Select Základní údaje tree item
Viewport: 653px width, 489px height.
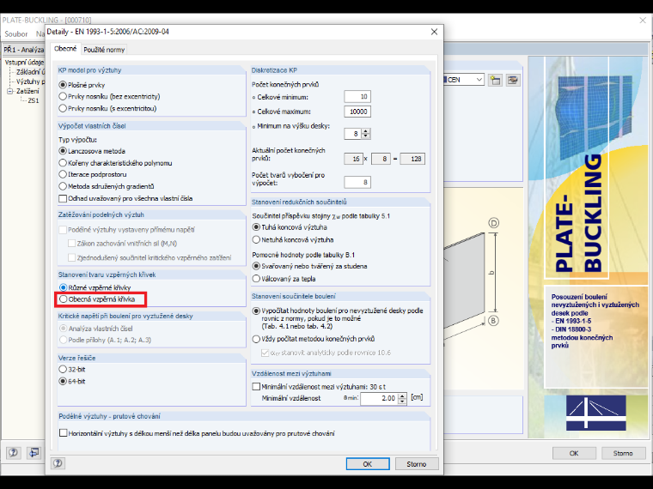[30, 72]
